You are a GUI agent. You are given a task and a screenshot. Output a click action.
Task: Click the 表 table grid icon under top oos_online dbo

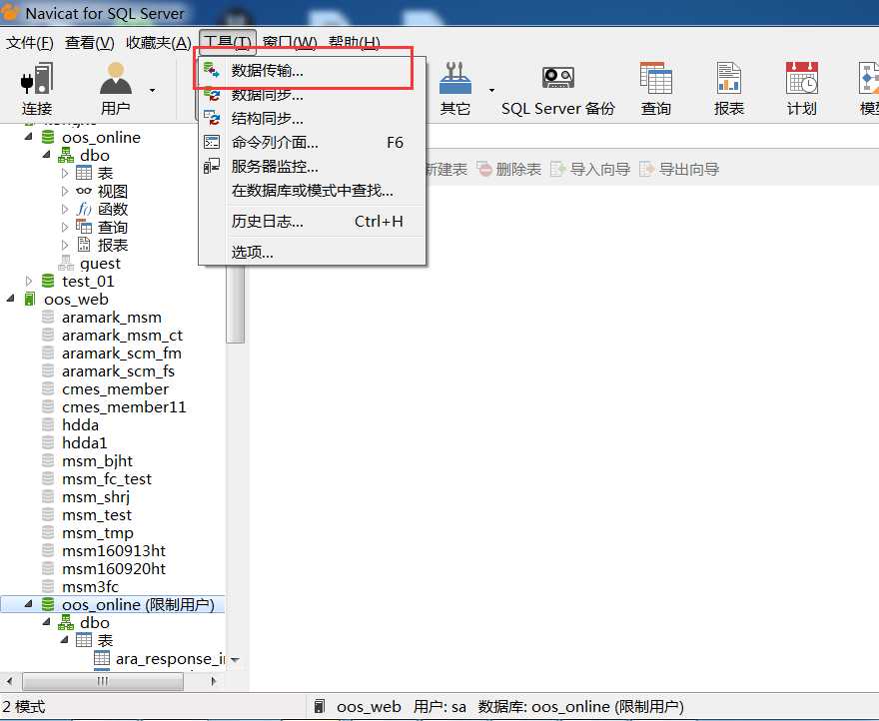[84, 173]
